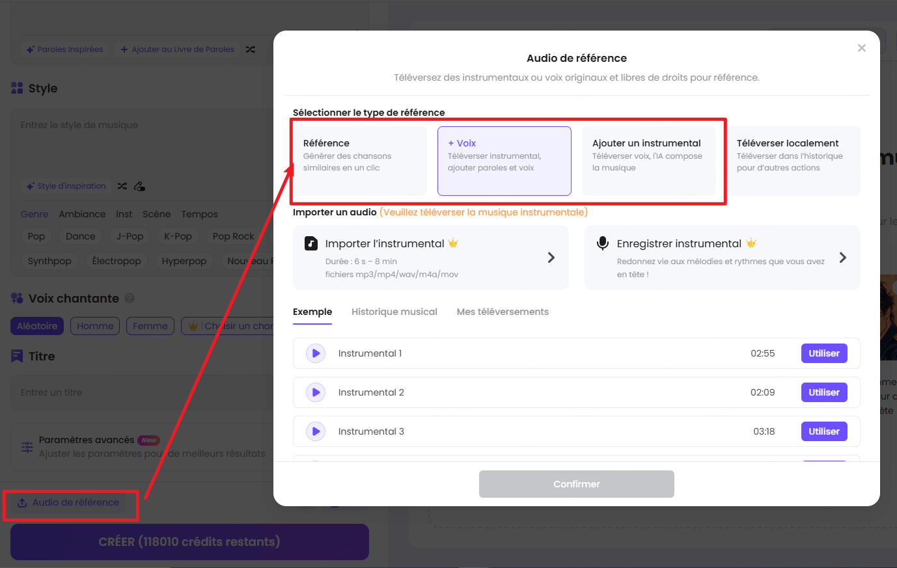Expand Enregistrer instrumental with its chevron
This screenshot has width=897, height=568.
pyautogui.click(x=842, y=258)
